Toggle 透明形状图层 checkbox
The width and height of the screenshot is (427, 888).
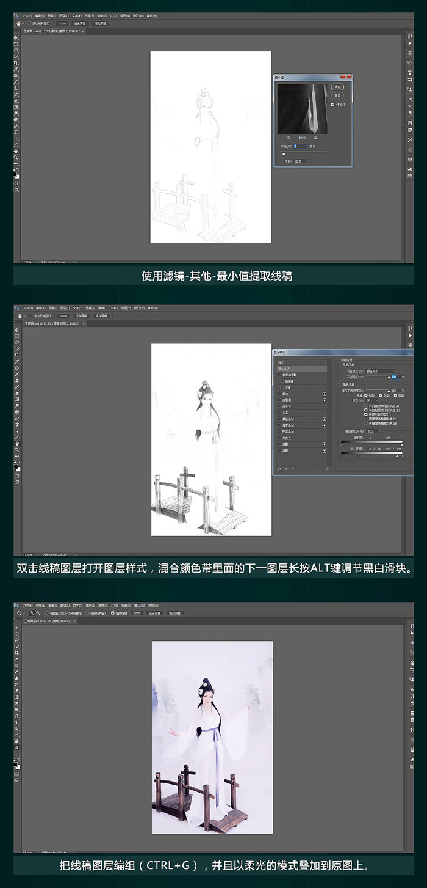[x=366, y=414]
